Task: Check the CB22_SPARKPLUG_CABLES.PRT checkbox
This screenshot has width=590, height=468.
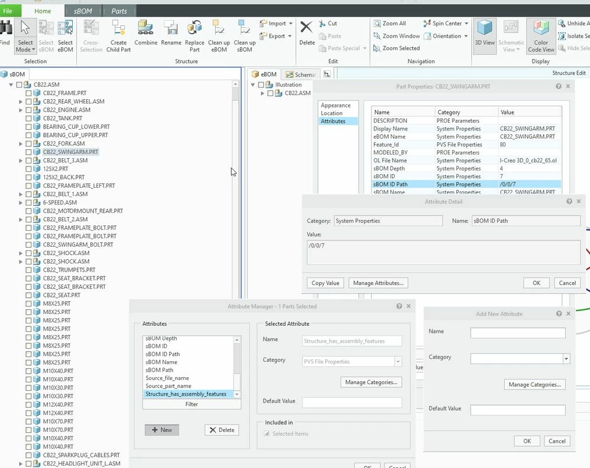Action: (28, 455)
